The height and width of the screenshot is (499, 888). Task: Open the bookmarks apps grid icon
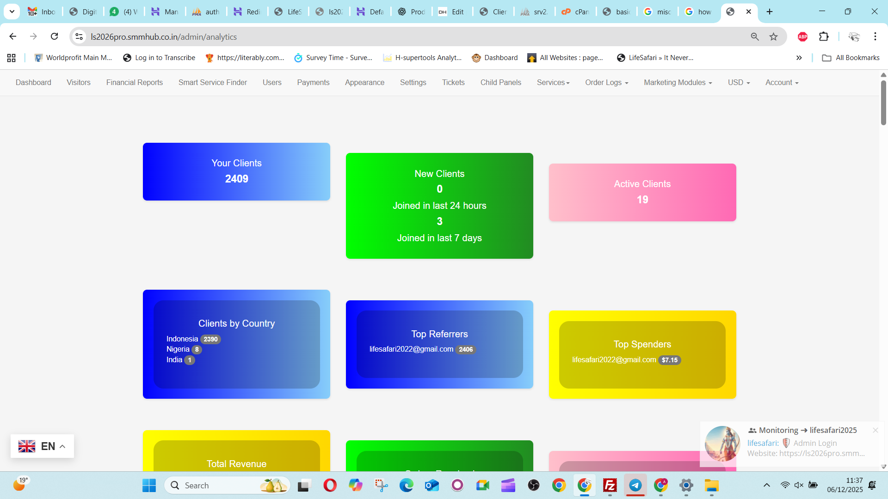[x=12, y=58]
